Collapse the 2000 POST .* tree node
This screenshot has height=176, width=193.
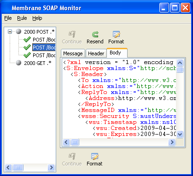(10, 32)
